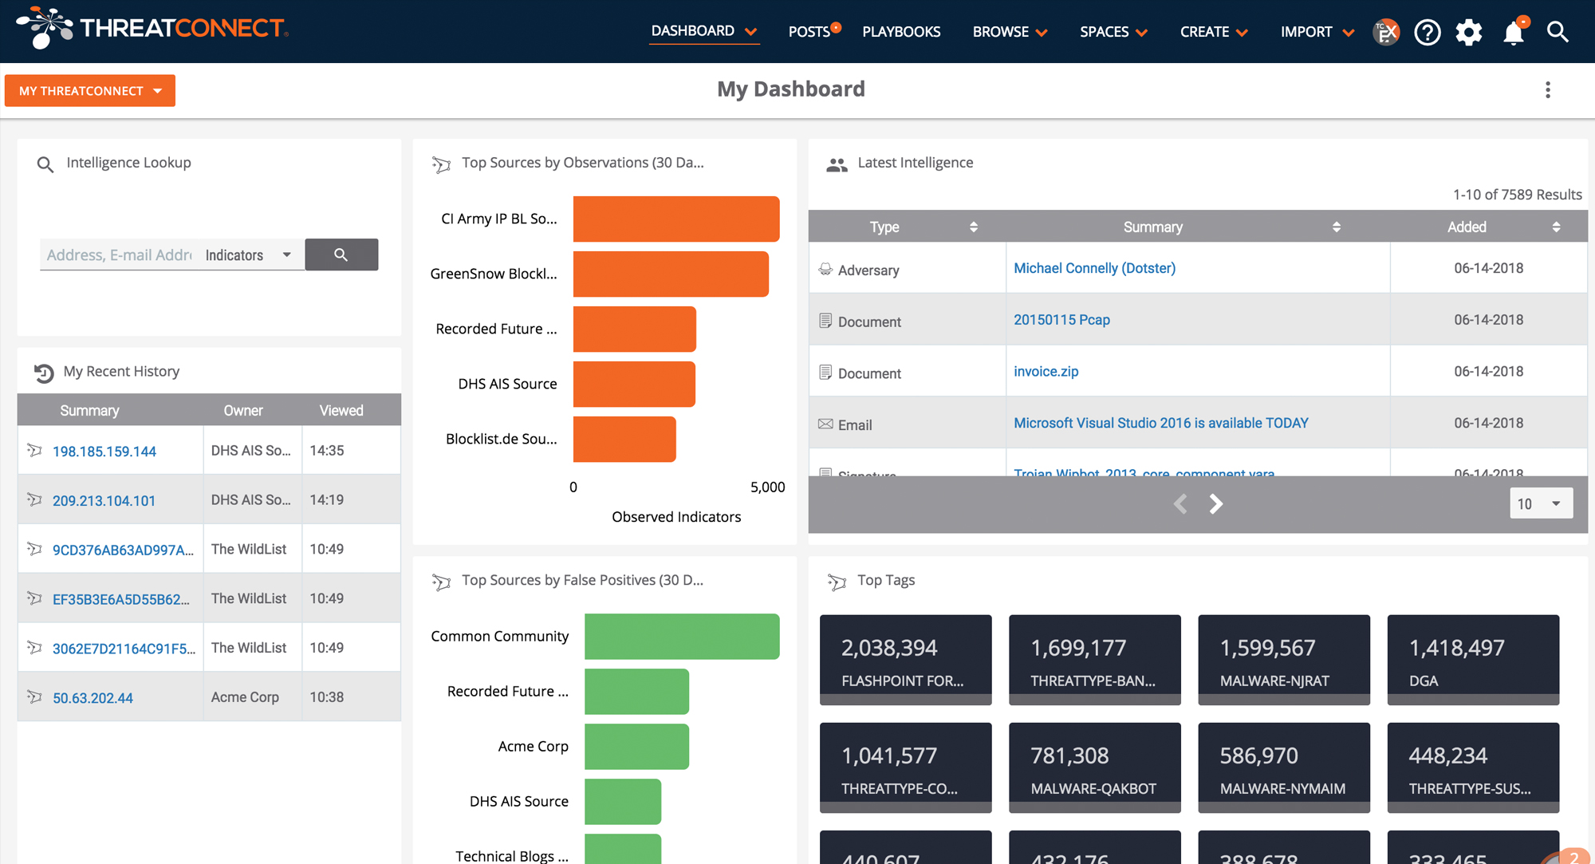Click the Intelligence Lookup search button
1595x864 pixels.
[341, 254]
